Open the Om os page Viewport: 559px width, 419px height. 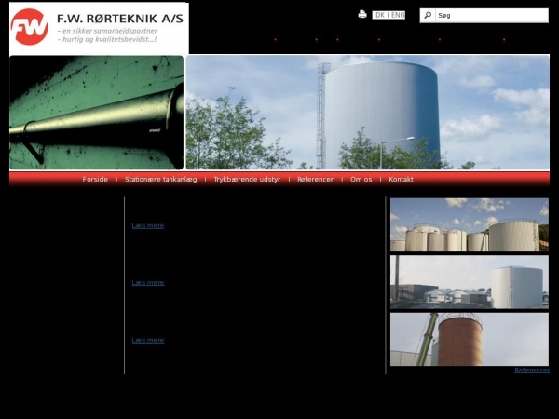pos(361,180)
